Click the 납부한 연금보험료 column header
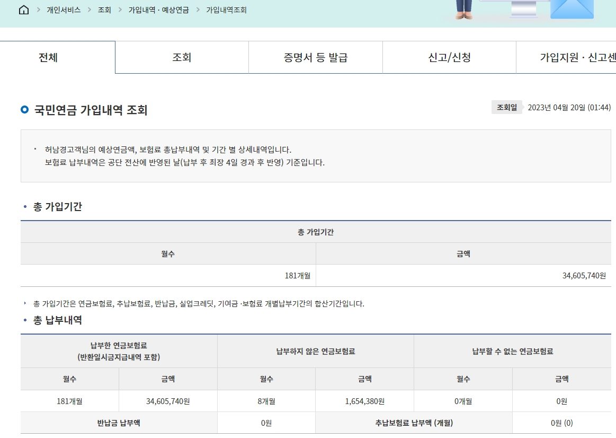Image resolution: width=616 pixels, height=438 pixels. pyautogui.click(x=119, y=351)
